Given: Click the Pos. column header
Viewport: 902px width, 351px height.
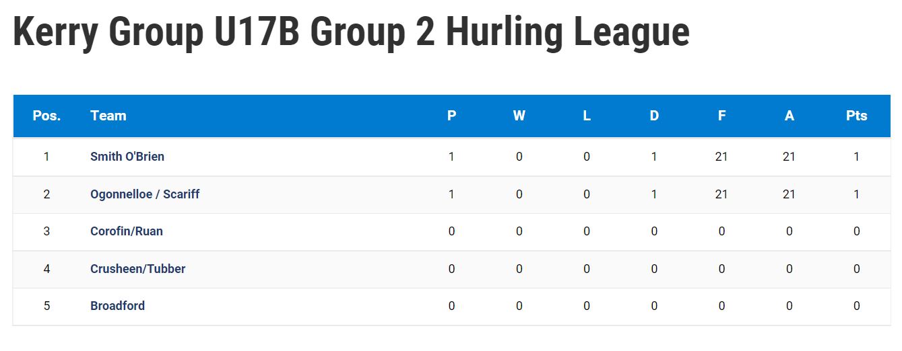Looking at the screenshot, I should click(x=46, y=116).
